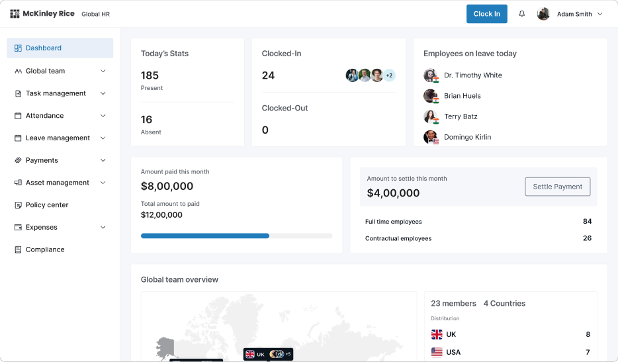
Task: Click Domingo Kirlin's avatar
Action: (430, 137)
